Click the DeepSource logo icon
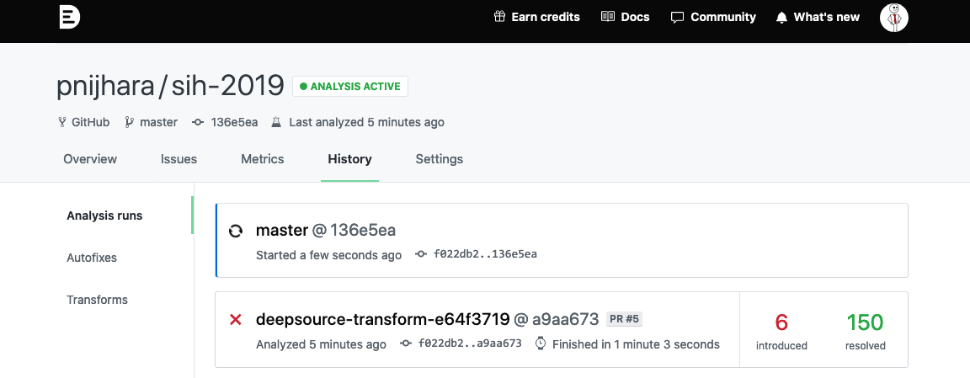The width and height of the screenshot is (970, 378). pos(70,17)
